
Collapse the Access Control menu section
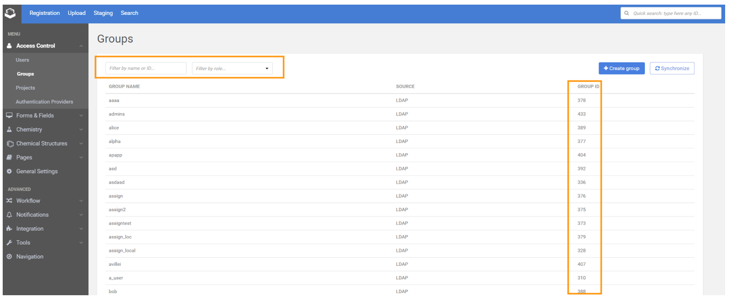click(x=81, y=46)
